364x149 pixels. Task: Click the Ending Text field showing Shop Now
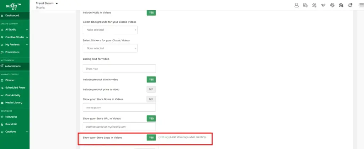click(x=119, y=69)
